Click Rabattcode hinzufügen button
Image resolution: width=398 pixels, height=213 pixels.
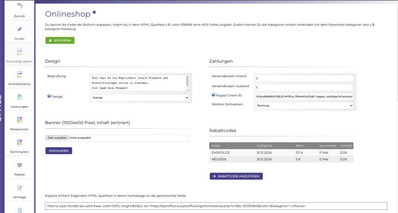pyautogui.click(x=236, y=176)
